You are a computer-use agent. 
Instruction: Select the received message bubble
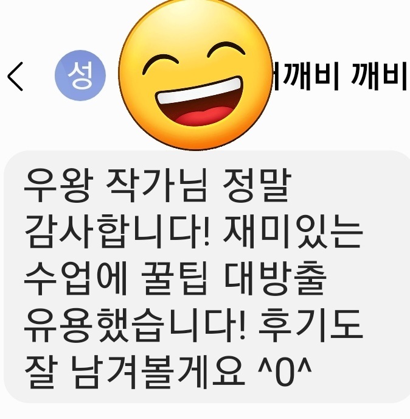(207, 276)
